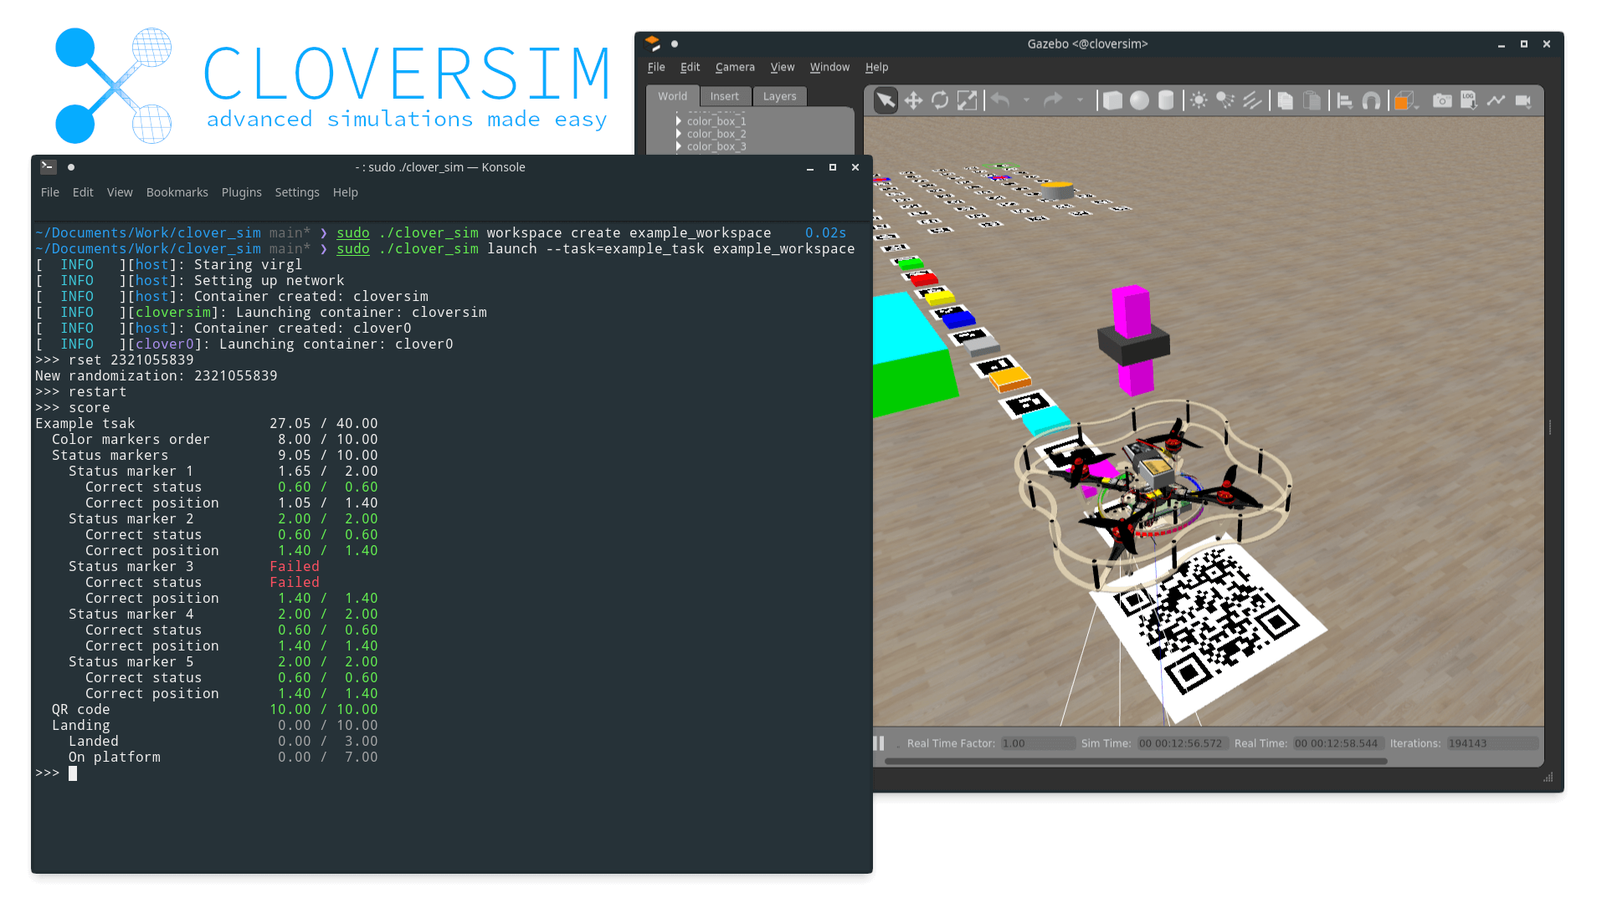Image resolution: width=1607 pixels, height=903 pixels.
Task: Pause the simulation with the pause button
Action: tap(878, 742)
